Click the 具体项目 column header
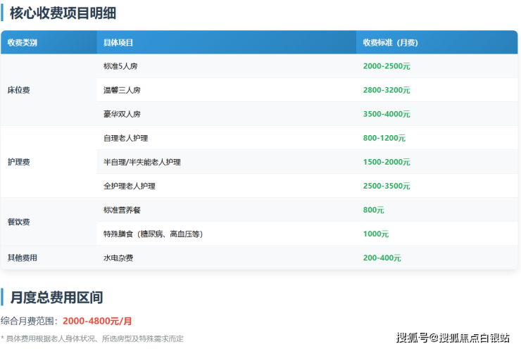 pos(118,42)
